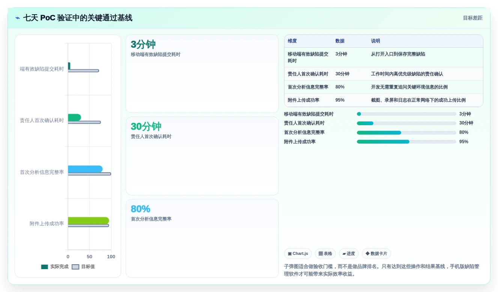Click the gray target bar for 附件上传成功率
The image size is (498, 292).
89,226
